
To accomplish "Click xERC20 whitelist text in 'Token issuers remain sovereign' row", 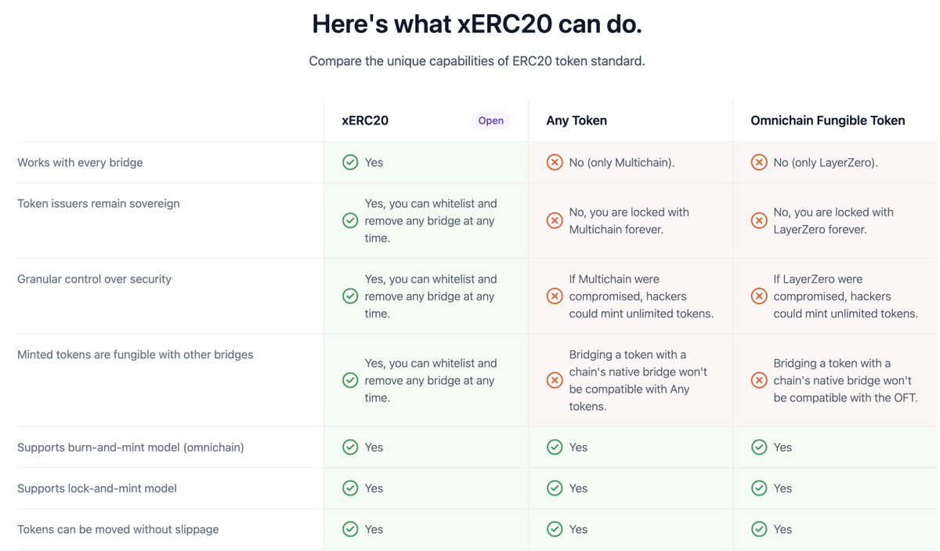I will pos(431,220).
